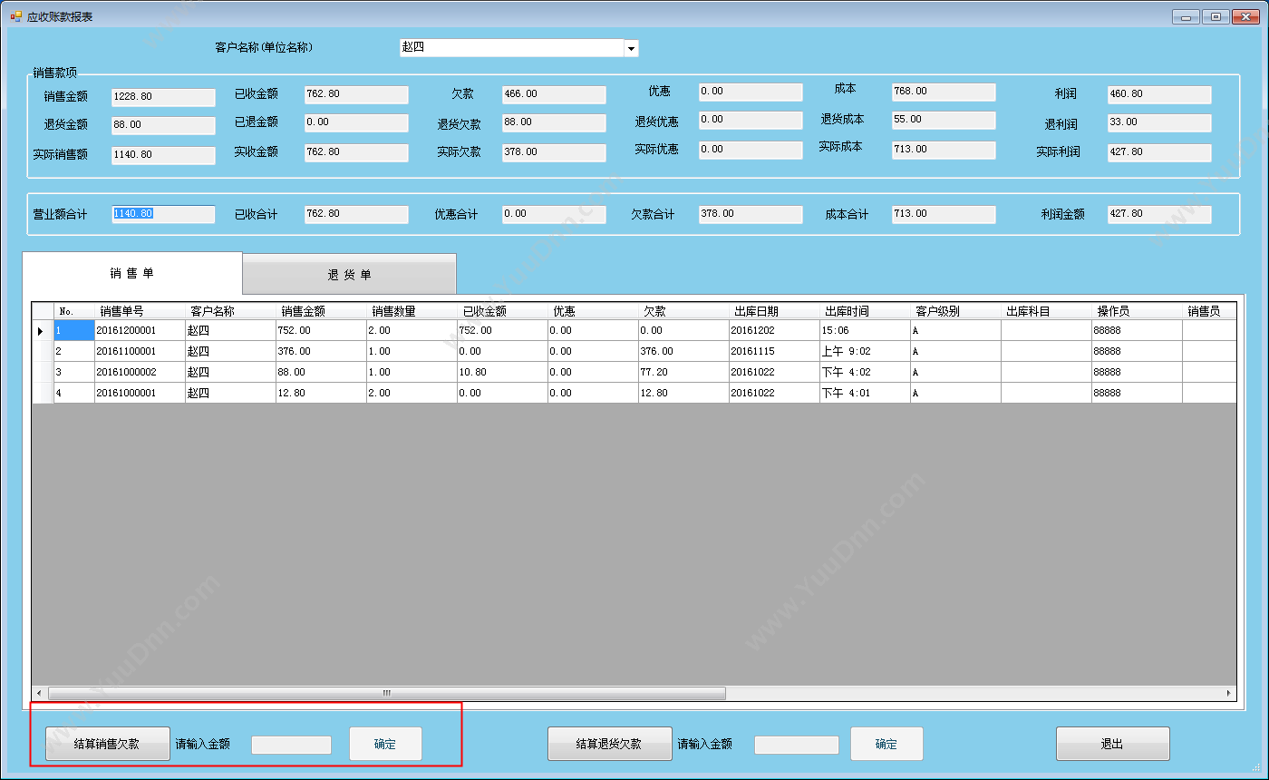1269x780 pixels.
Task: Click the 退出 button
Action: coord(1112,744)
